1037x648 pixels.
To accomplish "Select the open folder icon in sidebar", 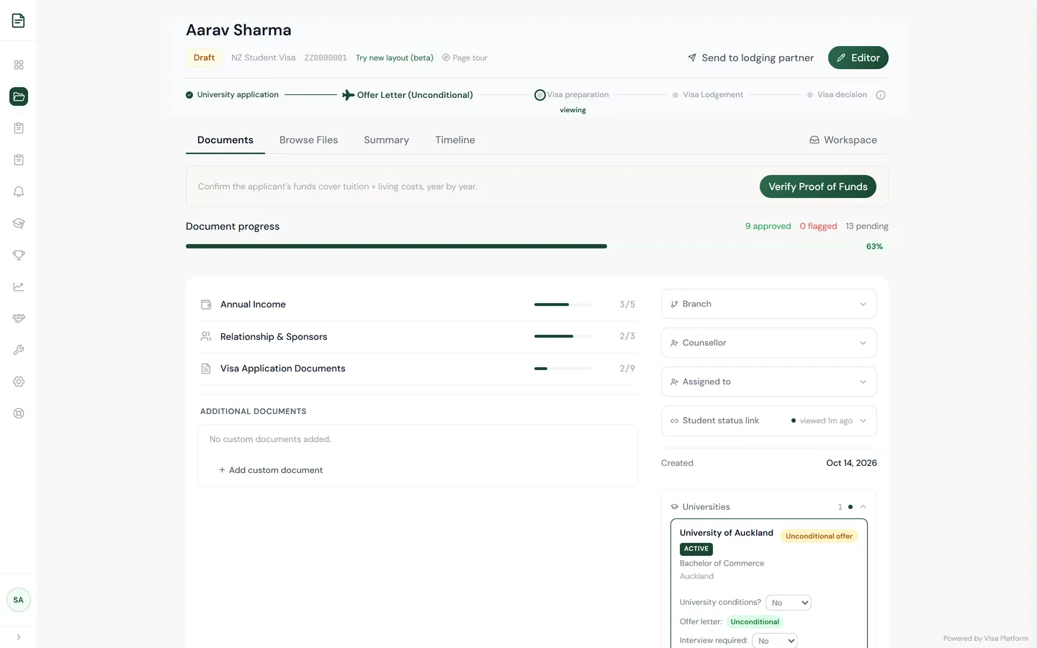I will (19, 96).
